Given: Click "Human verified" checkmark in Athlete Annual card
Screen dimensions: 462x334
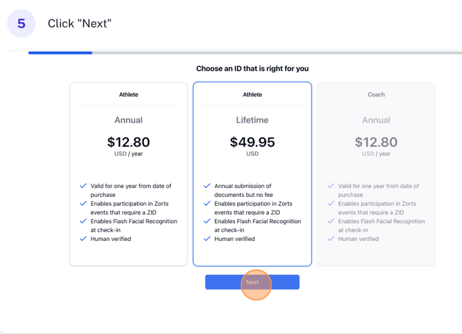Looking at the screenshot, I should (x=83, y=239).
